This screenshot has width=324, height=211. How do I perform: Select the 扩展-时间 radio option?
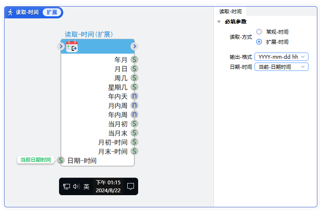[259, 42]
